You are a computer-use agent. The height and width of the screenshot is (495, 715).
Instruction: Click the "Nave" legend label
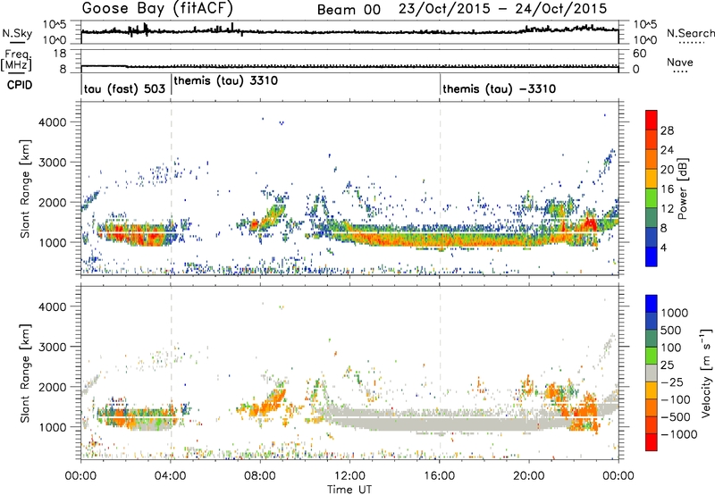680,62
